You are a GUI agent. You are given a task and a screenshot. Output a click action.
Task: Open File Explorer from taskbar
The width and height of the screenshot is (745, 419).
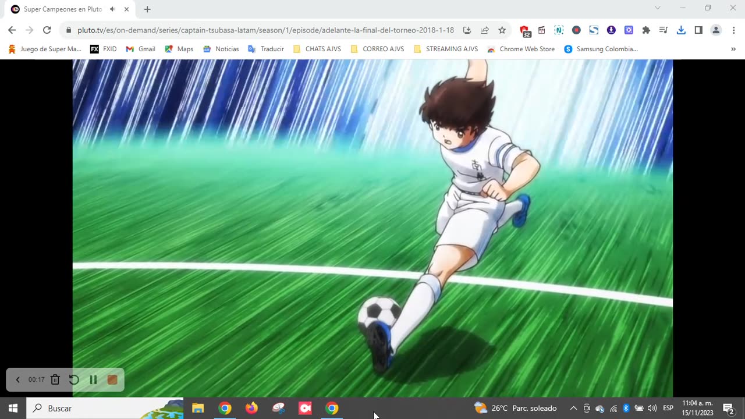point(198,408)
